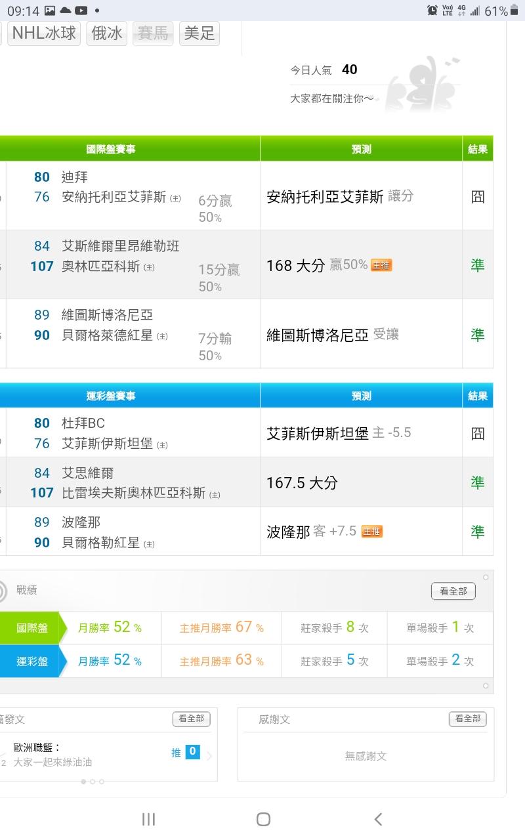Select the second carousel page dot
Viewport: 525px width, 840px height.
[x=93, y=782]
